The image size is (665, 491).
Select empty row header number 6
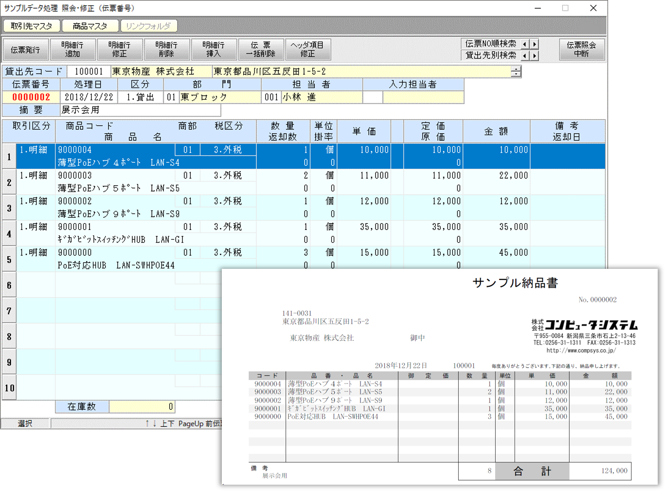(9, 285)
